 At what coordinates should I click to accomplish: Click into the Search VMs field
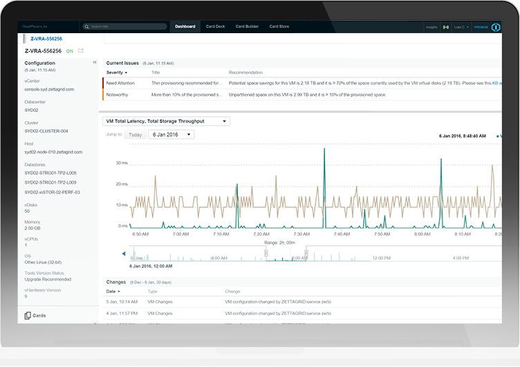point(128,27)
